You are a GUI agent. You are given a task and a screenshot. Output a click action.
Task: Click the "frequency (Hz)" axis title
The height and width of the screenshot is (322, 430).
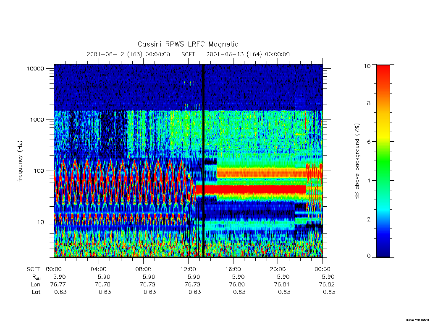(20, 161)
